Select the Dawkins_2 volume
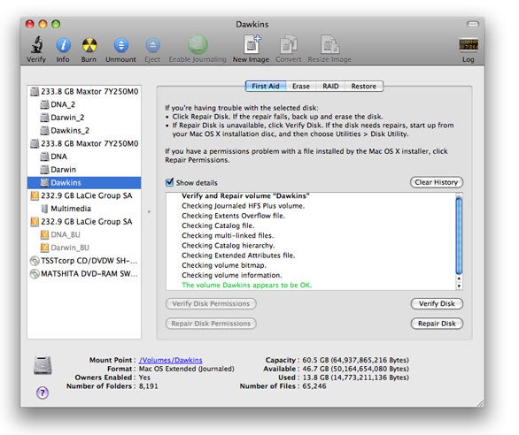 [x=84, y=131]
